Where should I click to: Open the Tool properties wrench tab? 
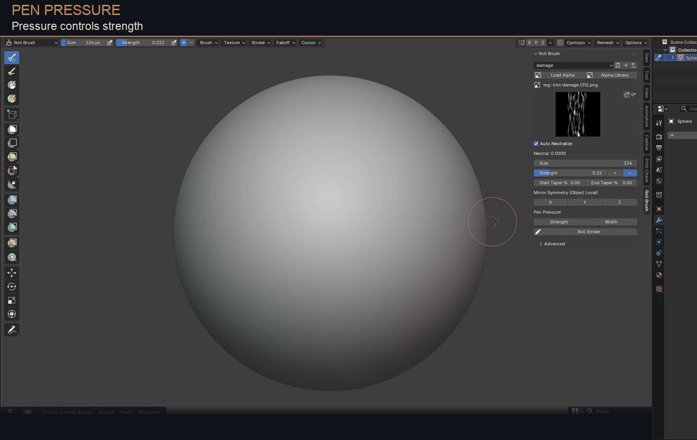click(659, 123)
